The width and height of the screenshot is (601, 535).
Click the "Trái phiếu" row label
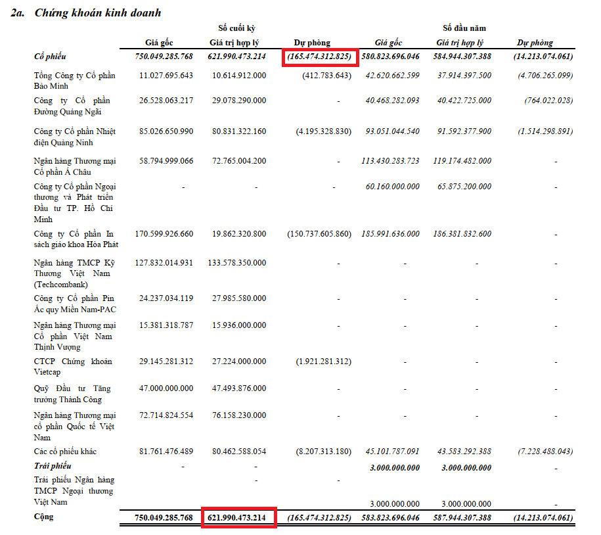(x=52, y=466)
